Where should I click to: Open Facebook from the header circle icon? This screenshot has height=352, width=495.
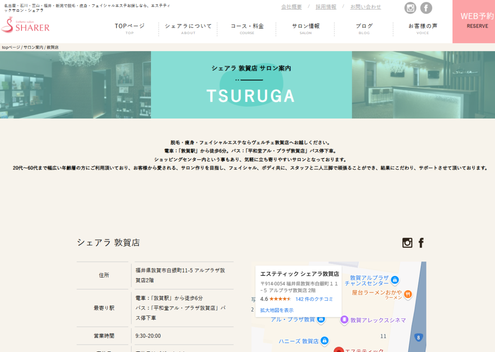point(426,8)
